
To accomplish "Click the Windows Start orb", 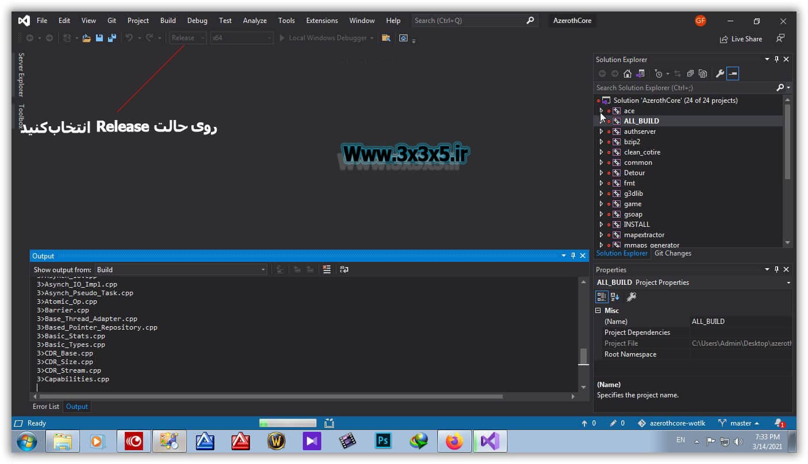I will pyautogui.click(x=27, y=442).
